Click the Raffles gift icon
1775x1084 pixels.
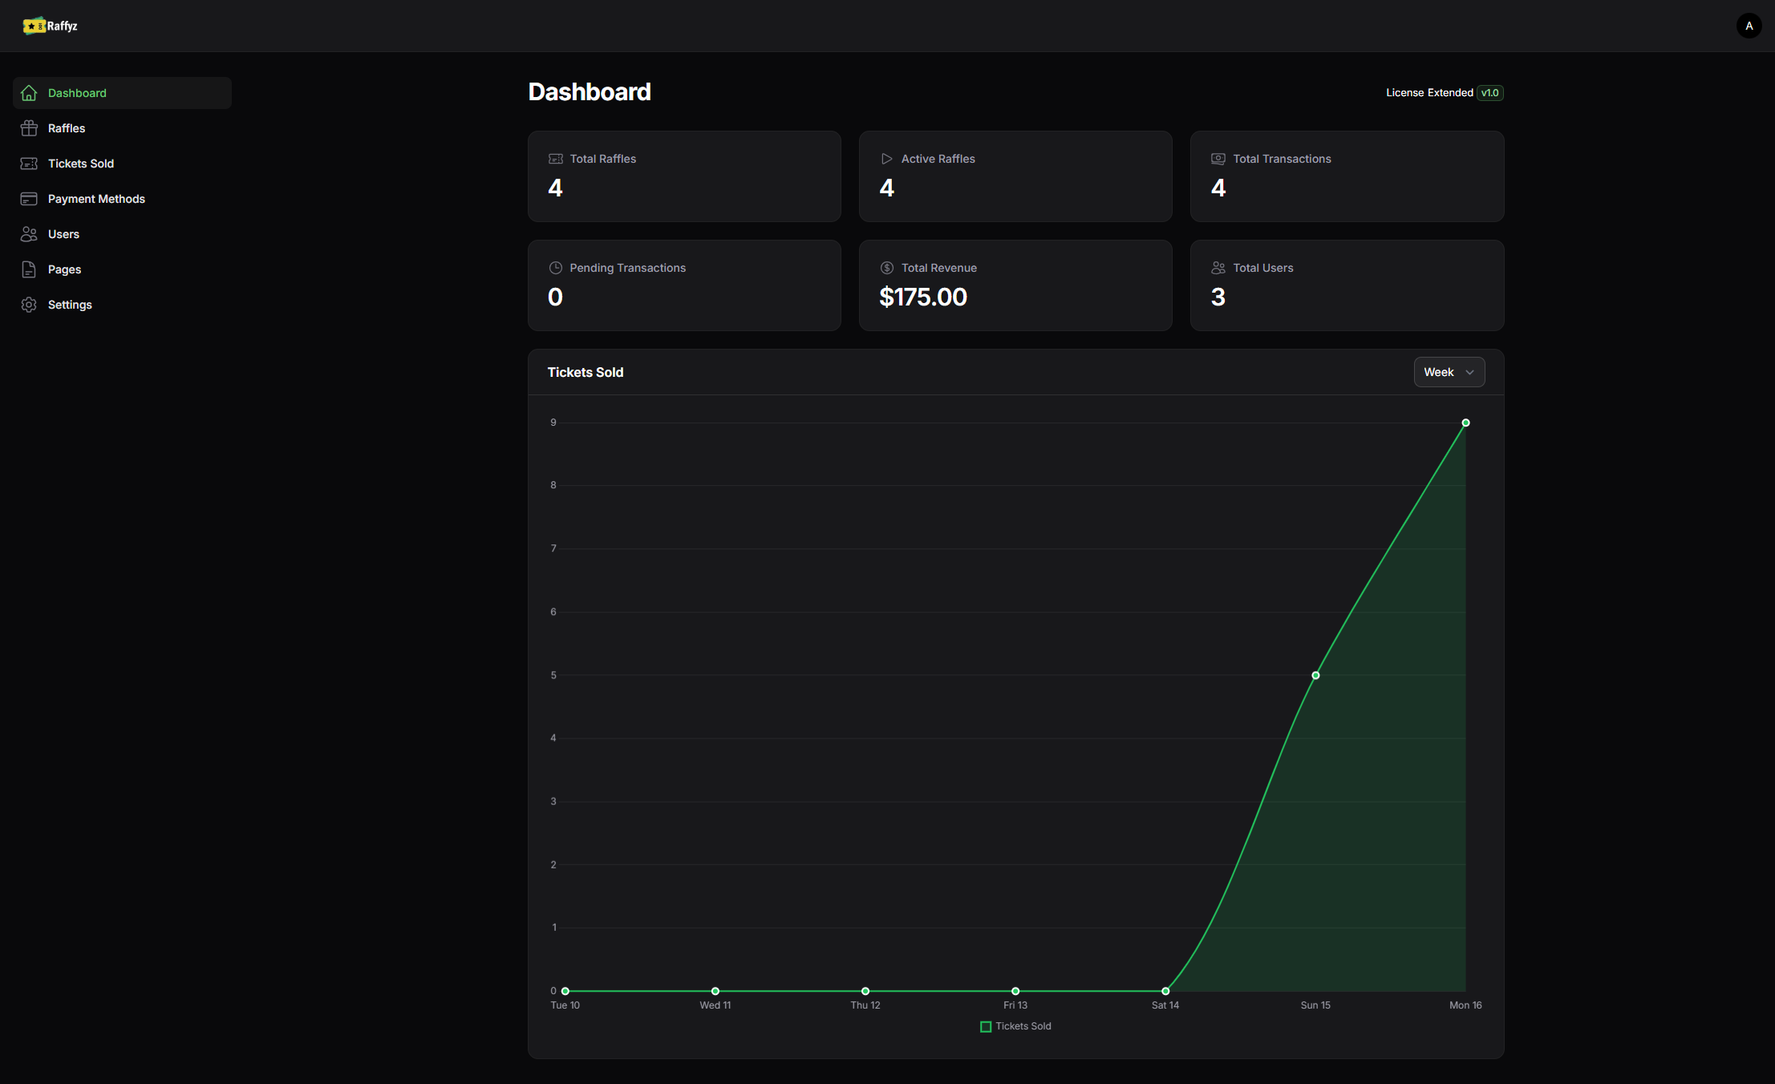tap(29, 128)
